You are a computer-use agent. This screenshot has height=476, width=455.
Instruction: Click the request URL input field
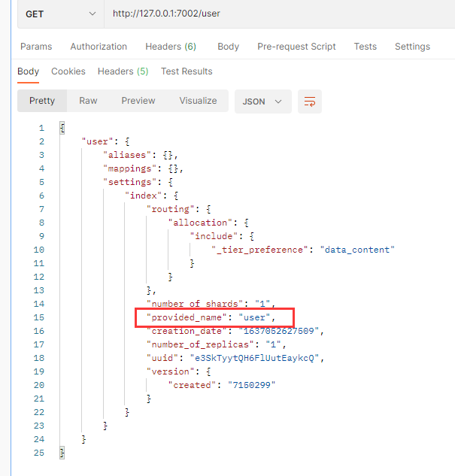pyautogui.click(x=278, y=14)
